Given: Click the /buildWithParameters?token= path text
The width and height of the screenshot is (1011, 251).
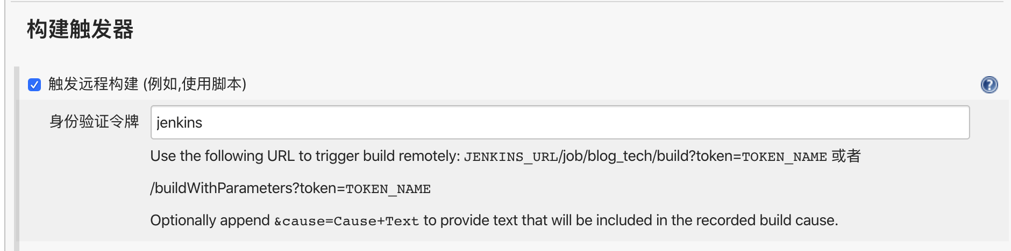Looking at the screenshot, I should [247, 188].
